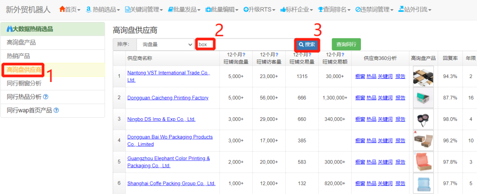
Task: Select 同行热品分析 in the sidebar
Action: (53, 97)
